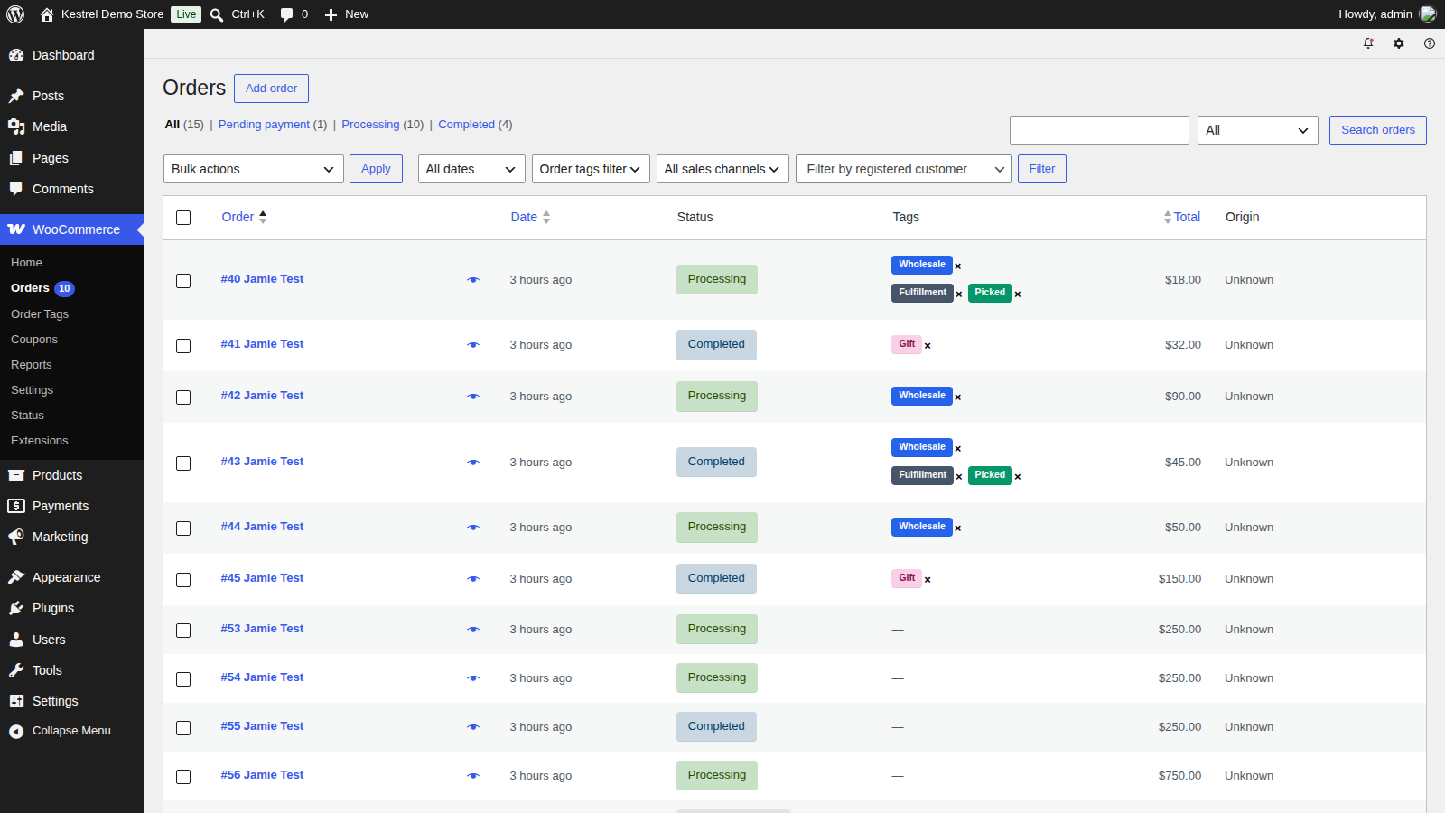
Task: Open the gear settings icon in header
Action: [x=1399, y=43]
